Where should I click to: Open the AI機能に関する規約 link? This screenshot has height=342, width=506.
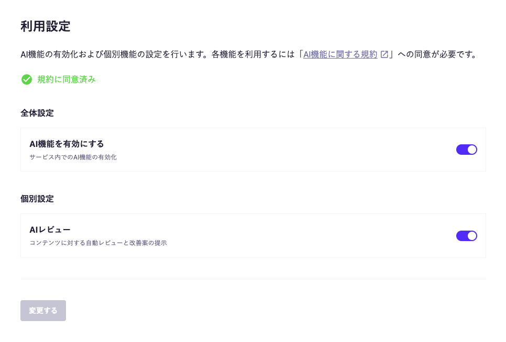[x=340, y=54]
